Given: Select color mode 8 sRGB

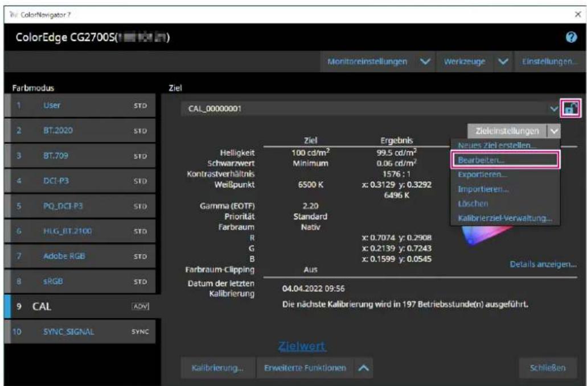Looking at the screenshot, I should click(x=80, y=281).
